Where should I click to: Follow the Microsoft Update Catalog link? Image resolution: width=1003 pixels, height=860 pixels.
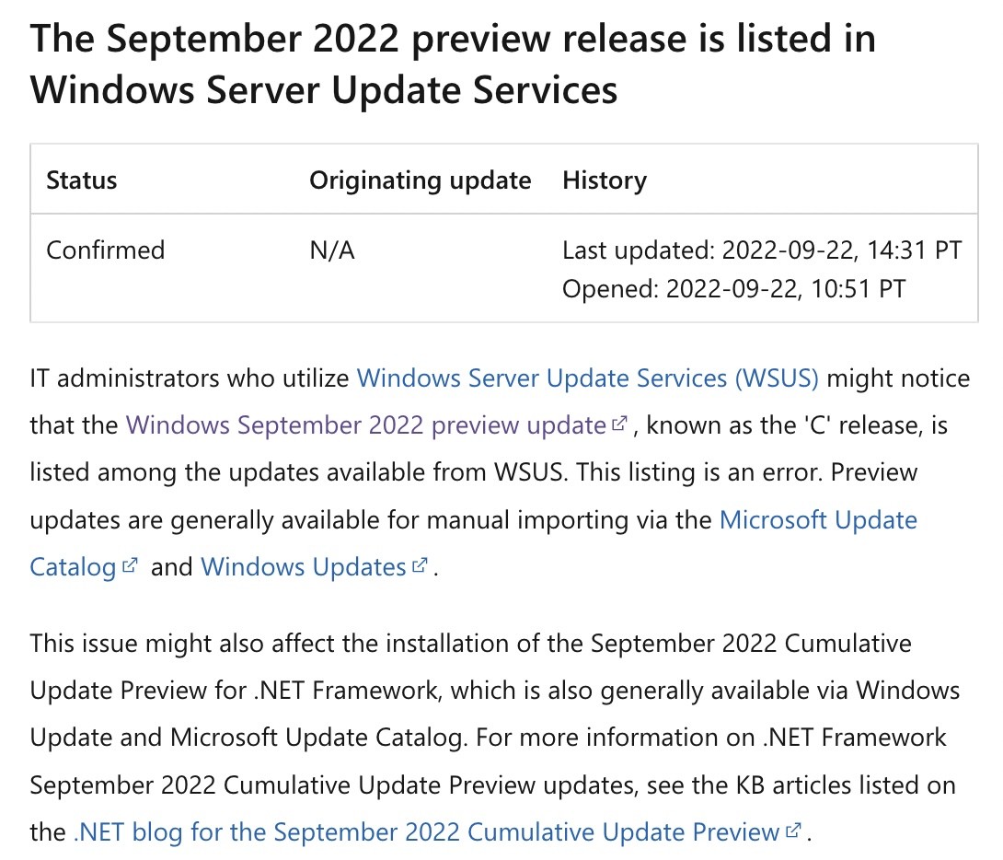point(818,520)
